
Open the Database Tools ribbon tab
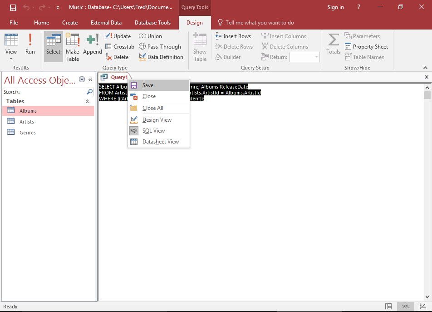tap(152, 23)
